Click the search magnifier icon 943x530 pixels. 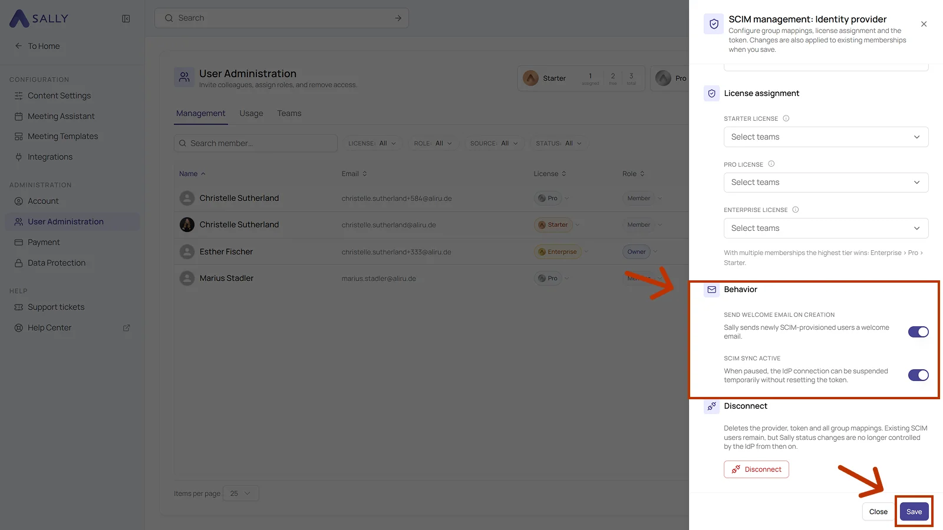(169, 18)
